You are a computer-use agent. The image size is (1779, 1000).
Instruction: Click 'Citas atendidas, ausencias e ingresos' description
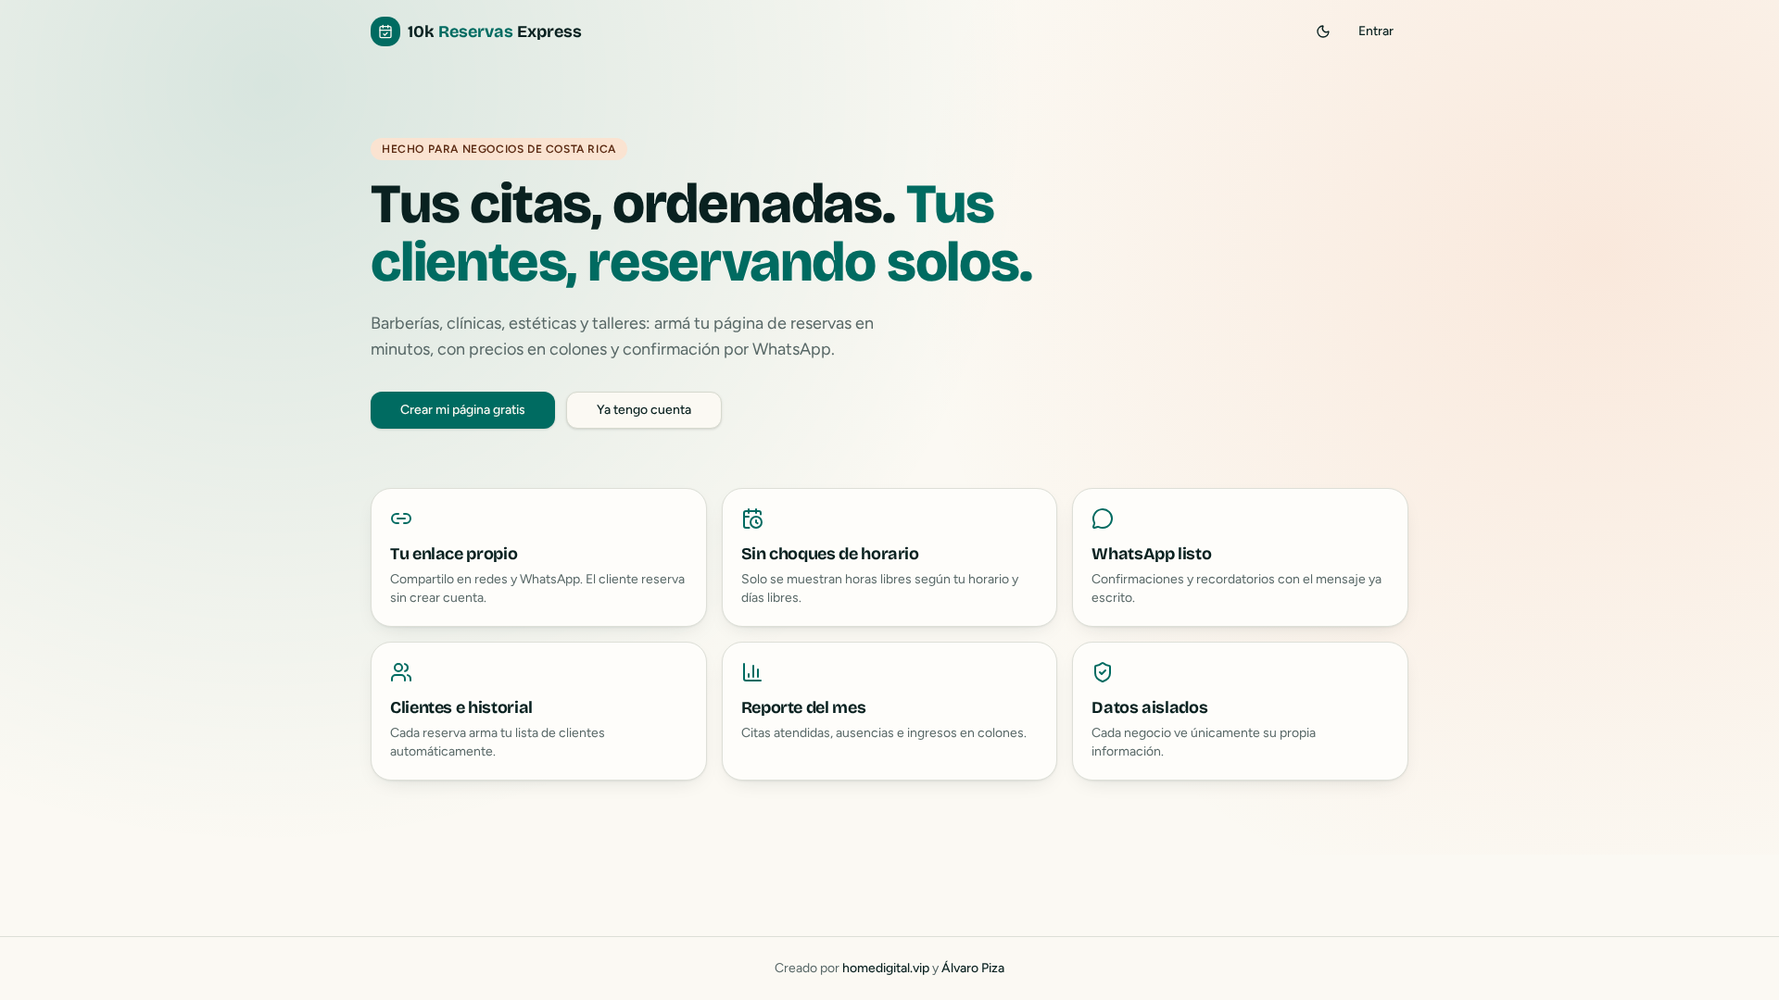point(884,733)
